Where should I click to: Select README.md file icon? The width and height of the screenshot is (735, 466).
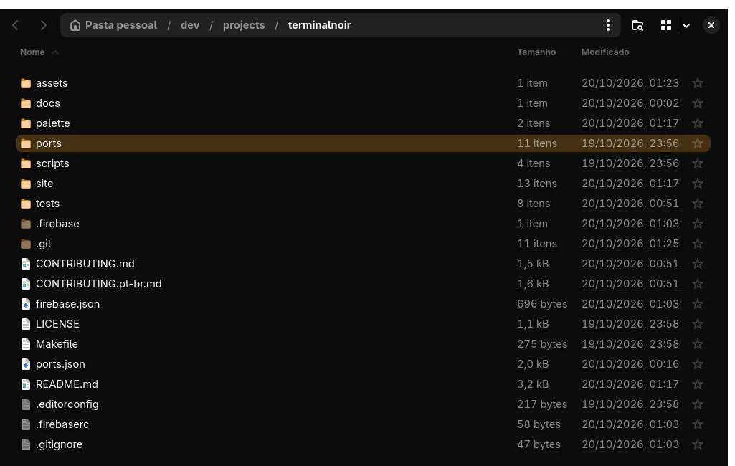26,384
